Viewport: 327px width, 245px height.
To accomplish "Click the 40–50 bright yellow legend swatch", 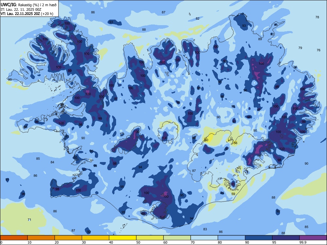I will pos(123,238).
